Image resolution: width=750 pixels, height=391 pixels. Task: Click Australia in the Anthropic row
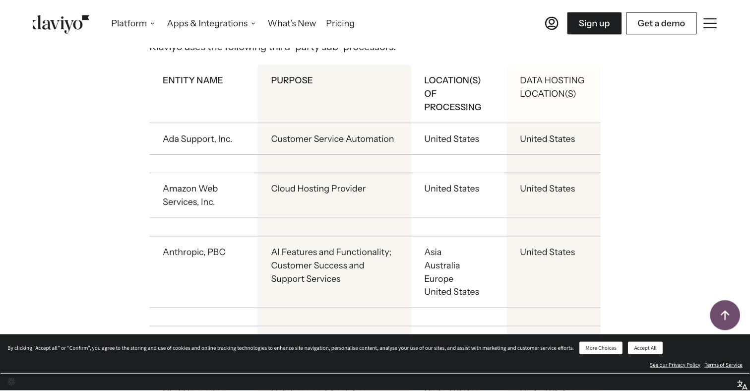[442, 265]
